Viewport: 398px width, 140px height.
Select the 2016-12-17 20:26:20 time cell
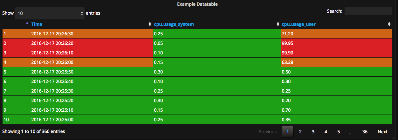coord(92,43)
